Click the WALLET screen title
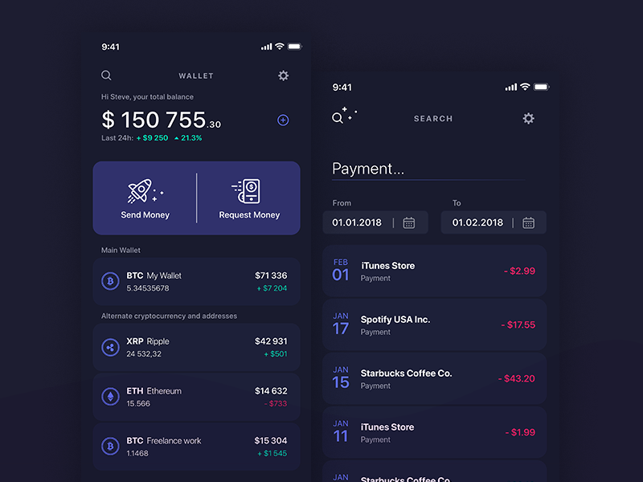643x482 pixels. click(196, 76)
